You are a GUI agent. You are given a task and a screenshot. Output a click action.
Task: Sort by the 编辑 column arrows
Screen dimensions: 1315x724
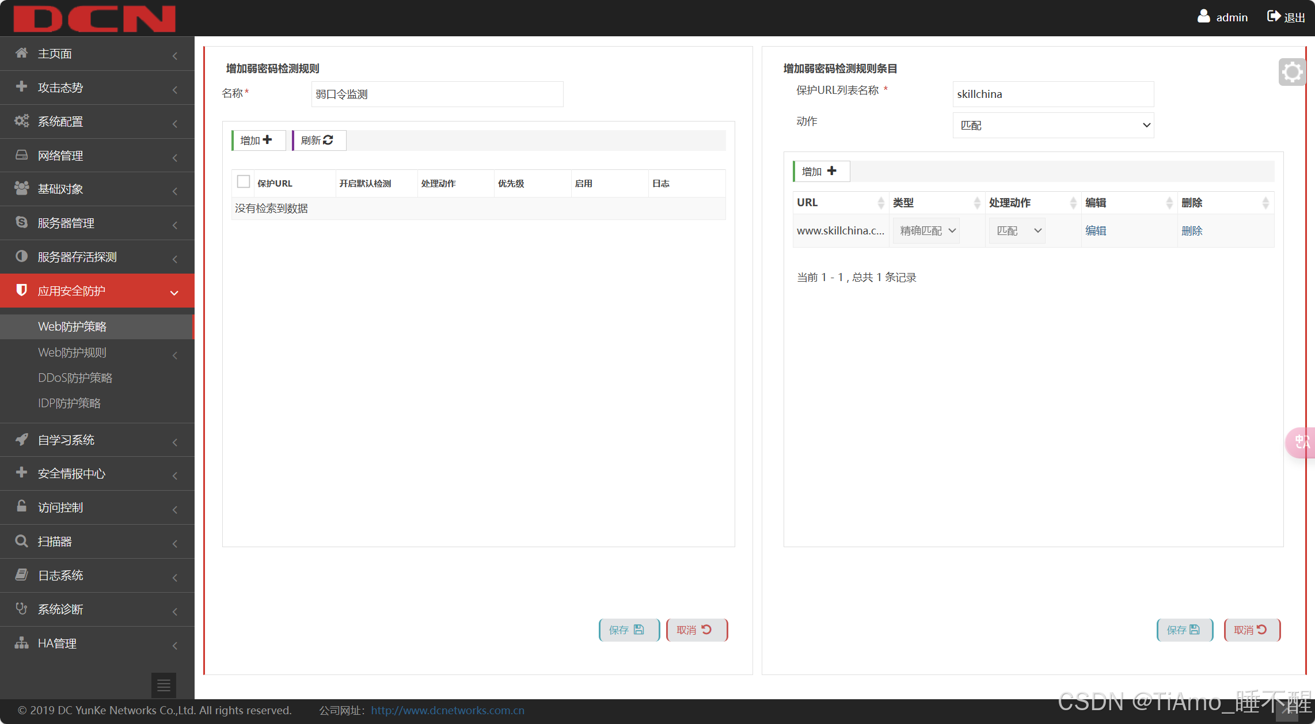1169,203
